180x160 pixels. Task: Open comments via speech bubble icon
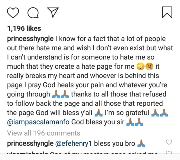pyautogui.click(x=33, y=13)
